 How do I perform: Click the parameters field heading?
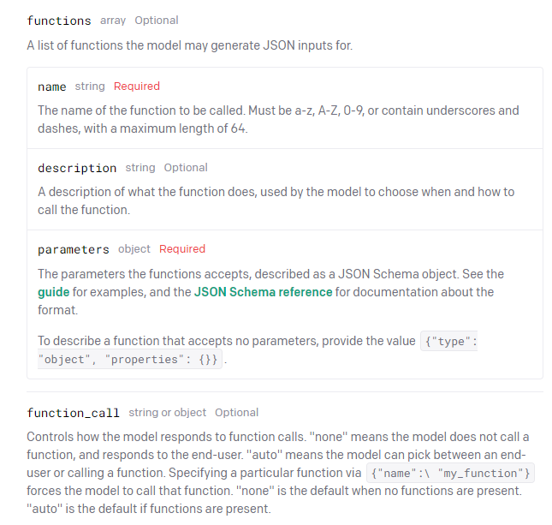pos(74,249)
